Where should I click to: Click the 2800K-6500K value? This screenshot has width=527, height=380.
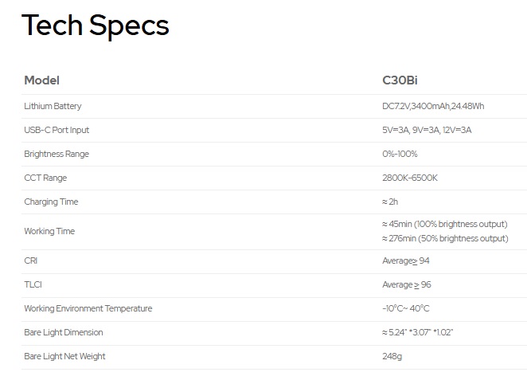410,178
